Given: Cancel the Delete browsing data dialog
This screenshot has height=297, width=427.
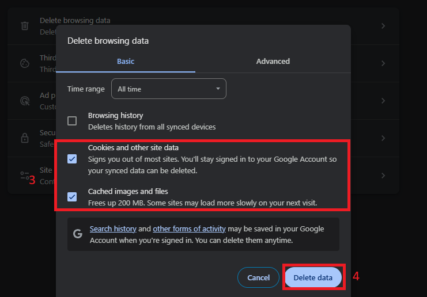Looking at the screenshot, I should (x=258, y=277).
